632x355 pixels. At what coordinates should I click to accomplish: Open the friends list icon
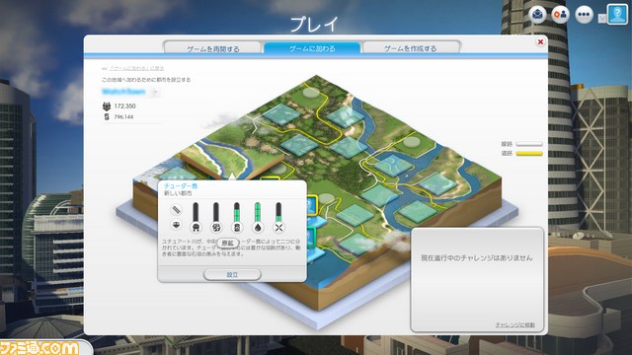(560, 15)
